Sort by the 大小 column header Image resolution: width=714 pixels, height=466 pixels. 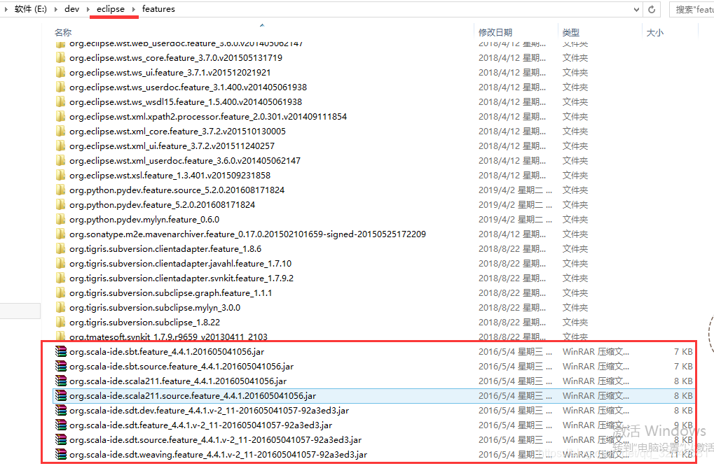click(x=655, y=32)
